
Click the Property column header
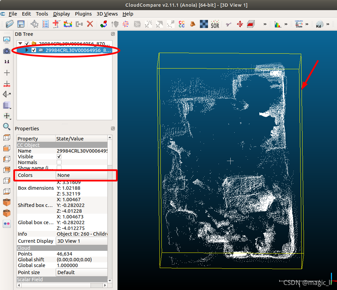pyautogui.click(x=36, y=138)
